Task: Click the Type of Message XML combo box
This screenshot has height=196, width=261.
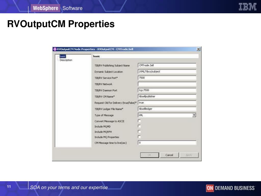Action: coord(167,115)
